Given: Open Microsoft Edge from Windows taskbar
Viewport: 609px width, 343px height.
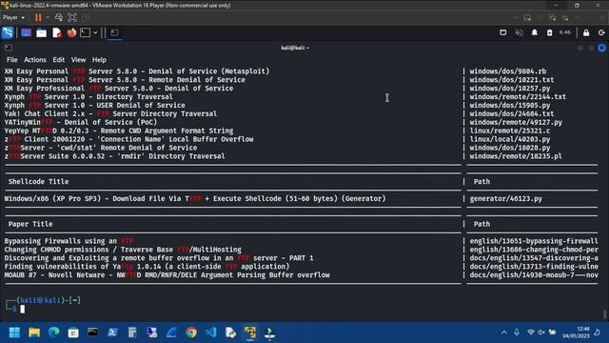Looking at the screenshot, I should [x=54, y=333].
